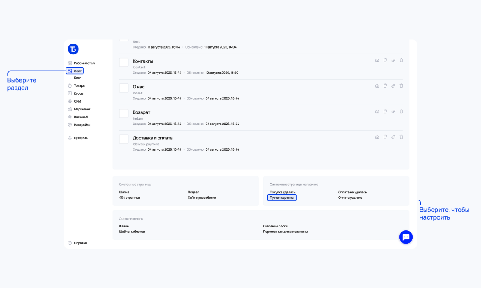Delete the О нас page
This screenshot has width=481, height=288.
[401, 86]
